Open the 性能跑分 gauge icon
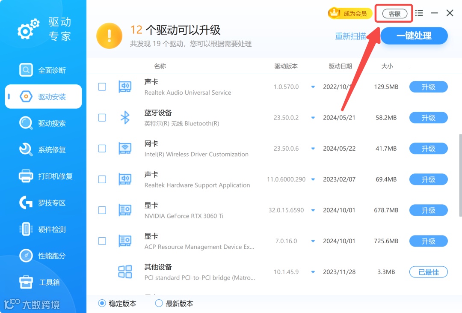 tap(26, 256)
